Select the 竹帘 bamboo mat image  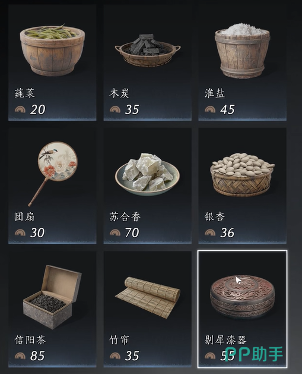click(148, 297)
